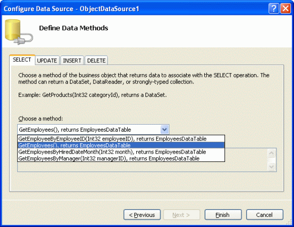The width and height of the screenshot is (294, 227).
Task: Click the signature box scroll down arrow
Action: (x=272, y=166)
